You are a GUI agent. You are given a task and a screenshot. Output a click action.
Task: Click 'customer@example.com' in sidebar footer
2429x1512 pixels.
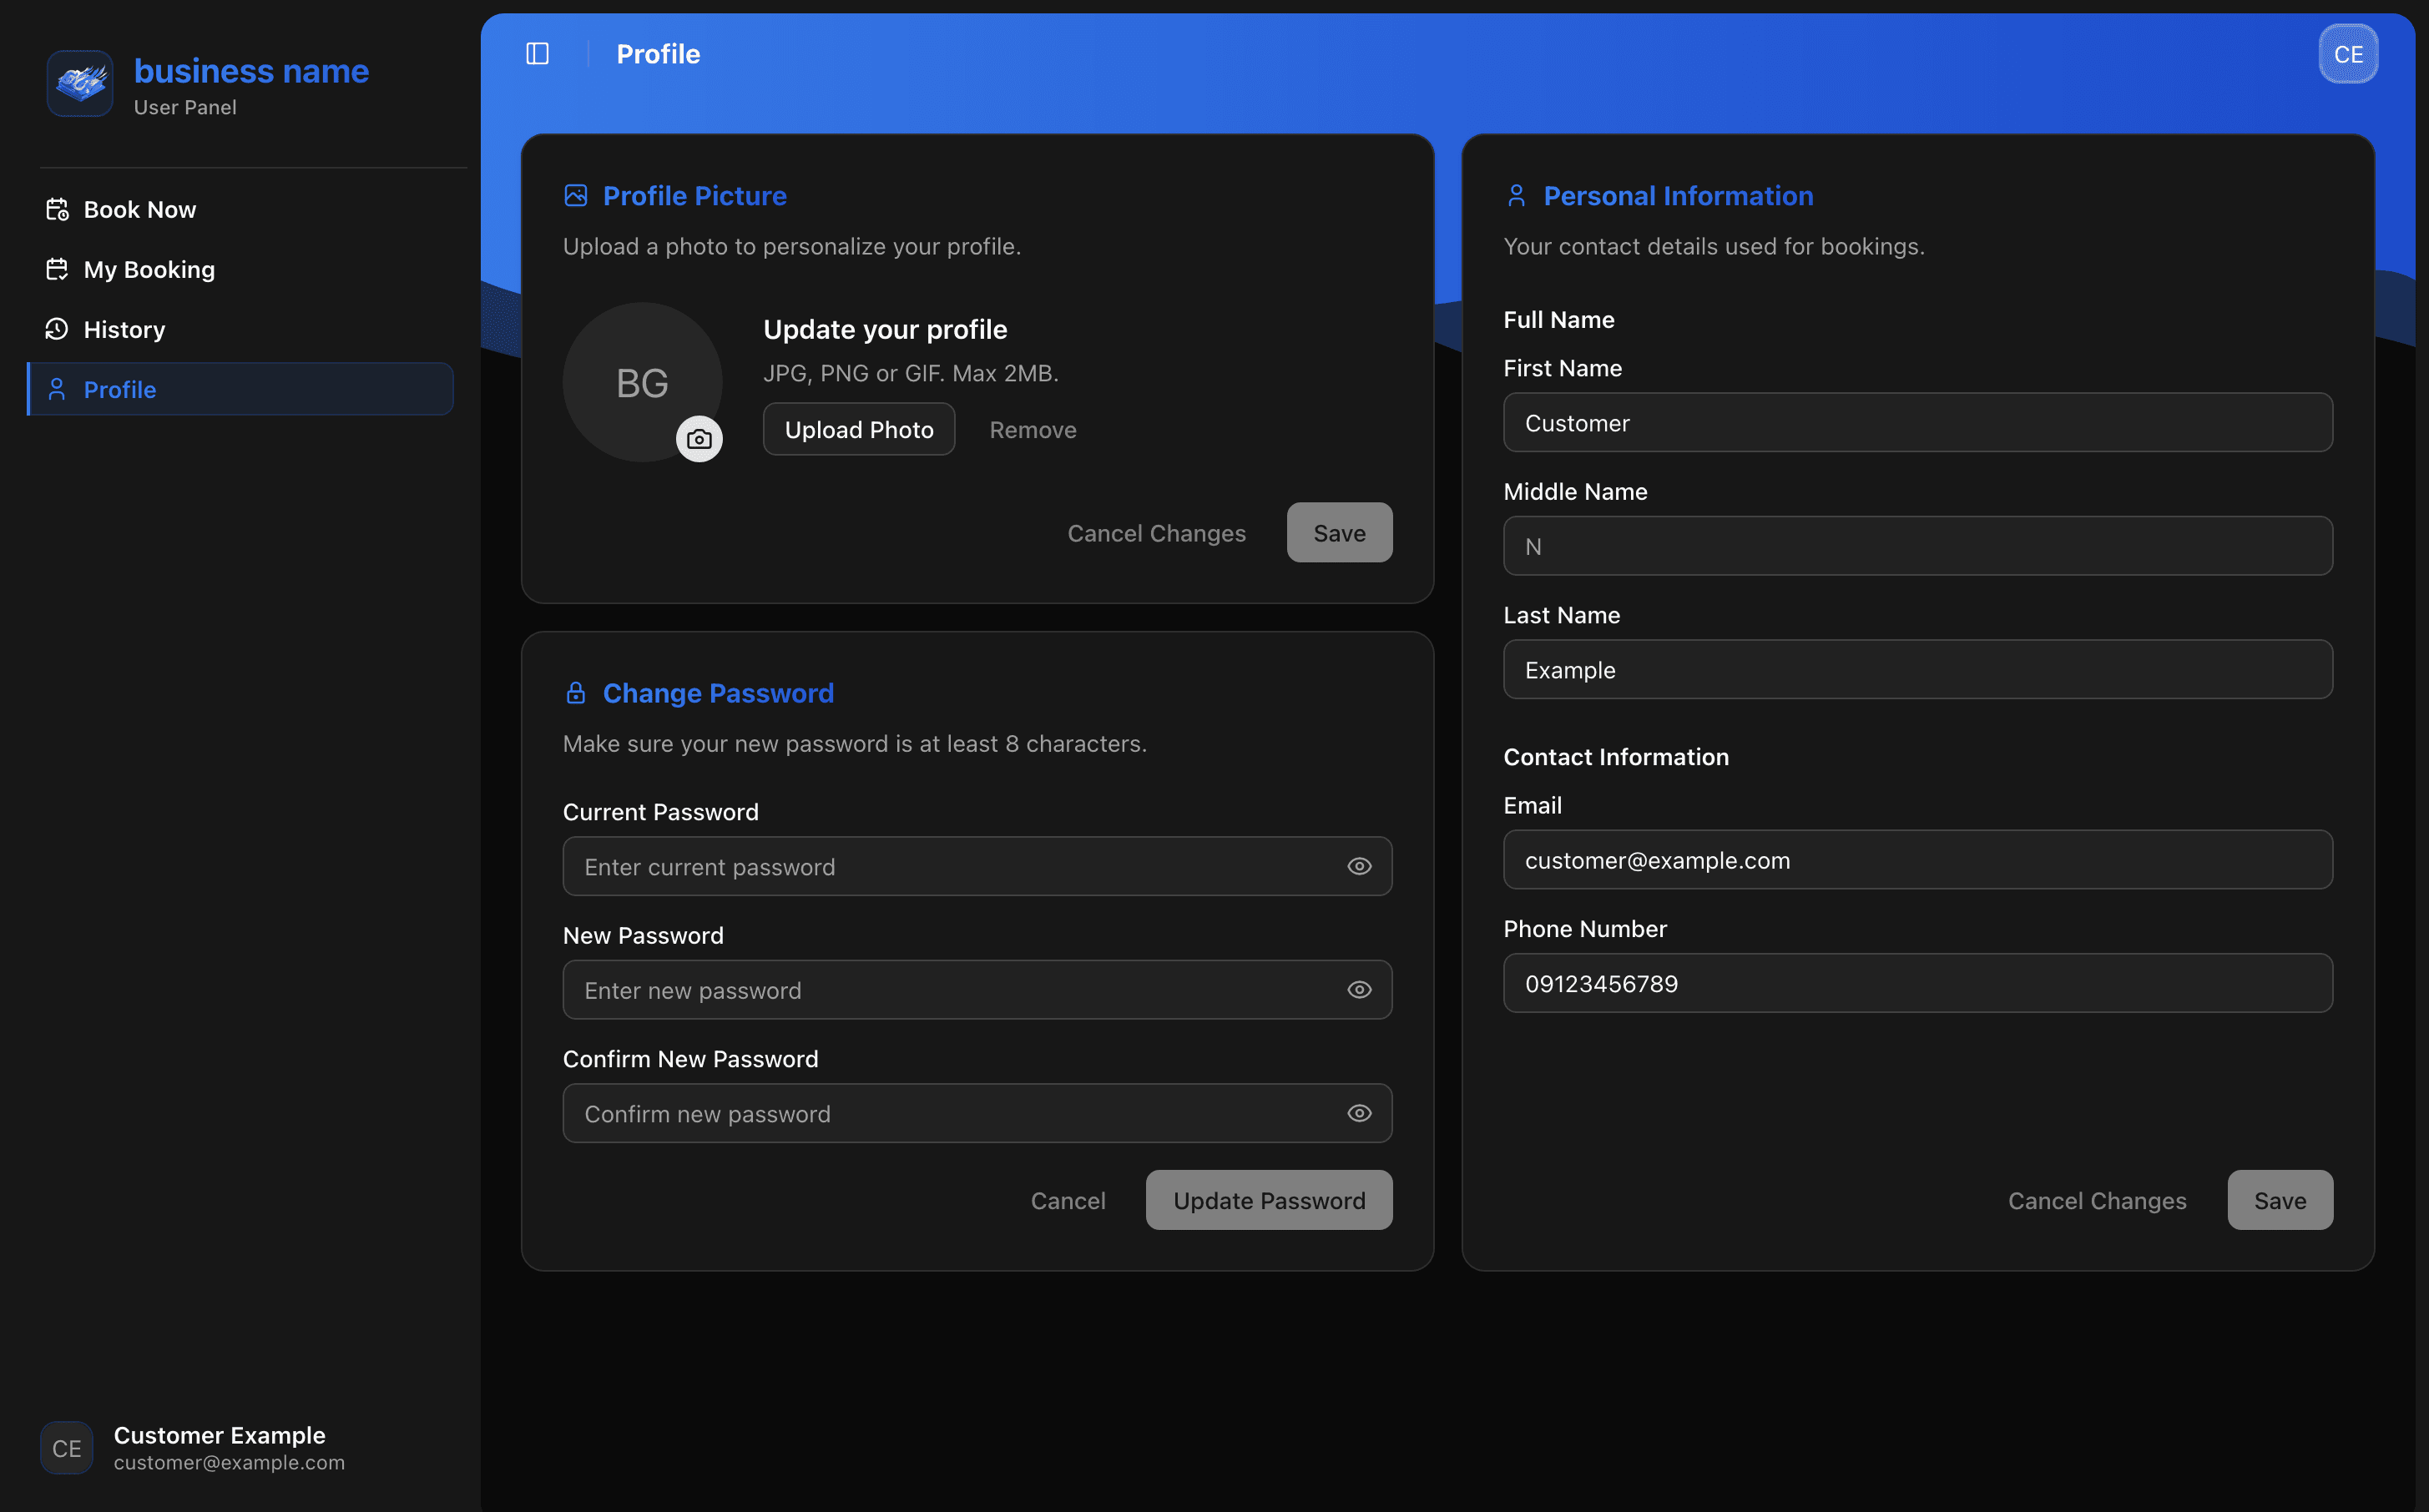pyautogui.click(x=229, y=1462)
